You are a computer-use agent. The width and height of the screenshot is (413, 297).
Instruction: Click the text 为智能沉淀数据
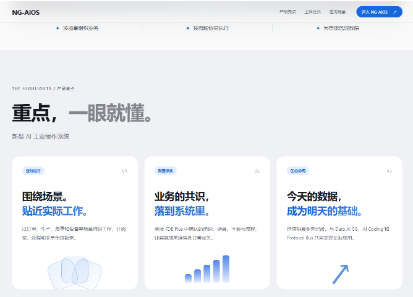pyautogui.click(x=341, y=28)
